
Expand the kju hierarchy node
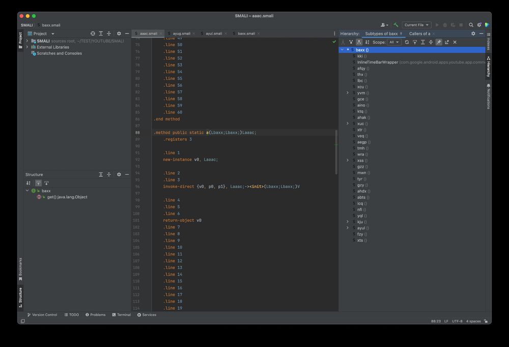[348, 222]
